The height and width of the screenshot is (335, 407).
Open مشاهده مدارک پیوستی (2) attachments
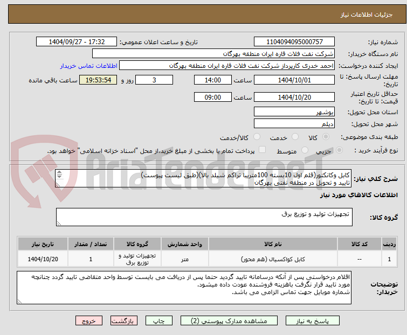pos(229,321)
